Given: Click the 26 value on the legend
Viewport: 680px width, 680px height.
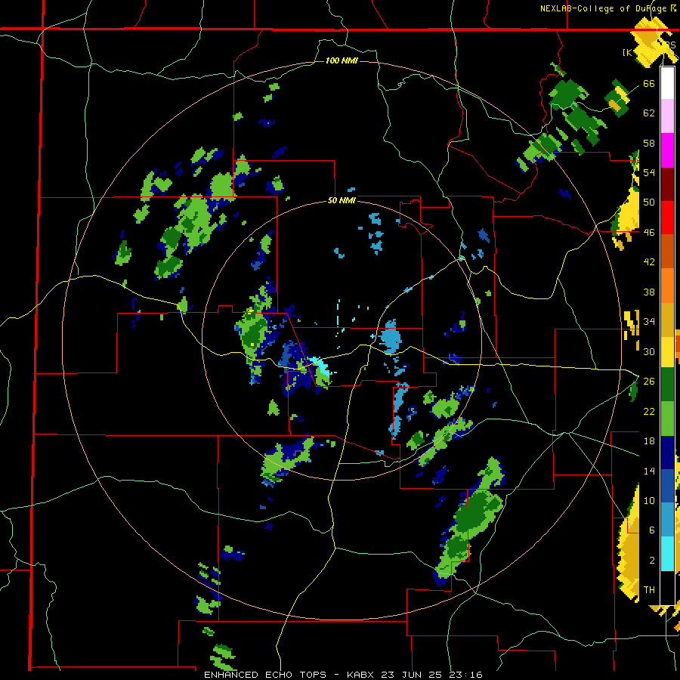Looking at the screenshot, I should (x=649, y=382).
